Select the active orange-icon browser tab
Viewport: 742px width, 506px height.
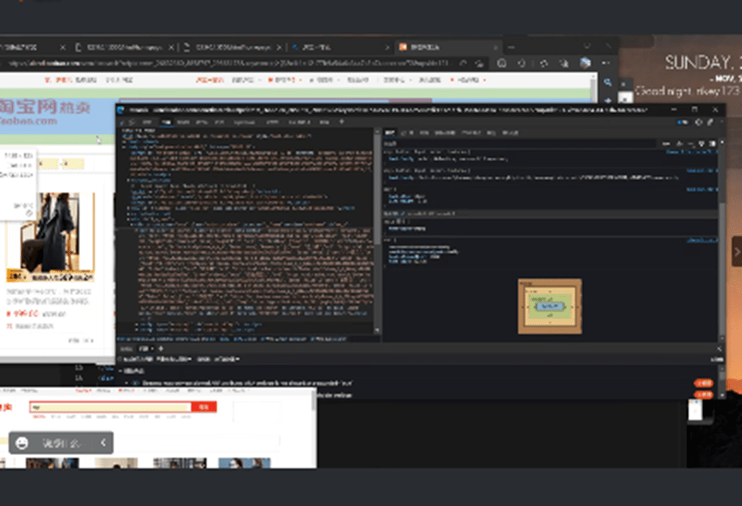[447, 47]
